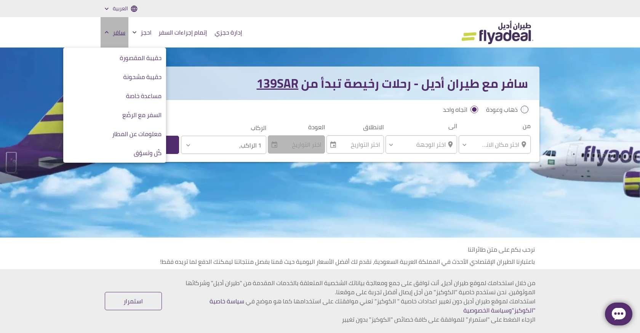Click the destination location pin icon
The width and height of the screenshot is (640, 333).
coord(450,144)
